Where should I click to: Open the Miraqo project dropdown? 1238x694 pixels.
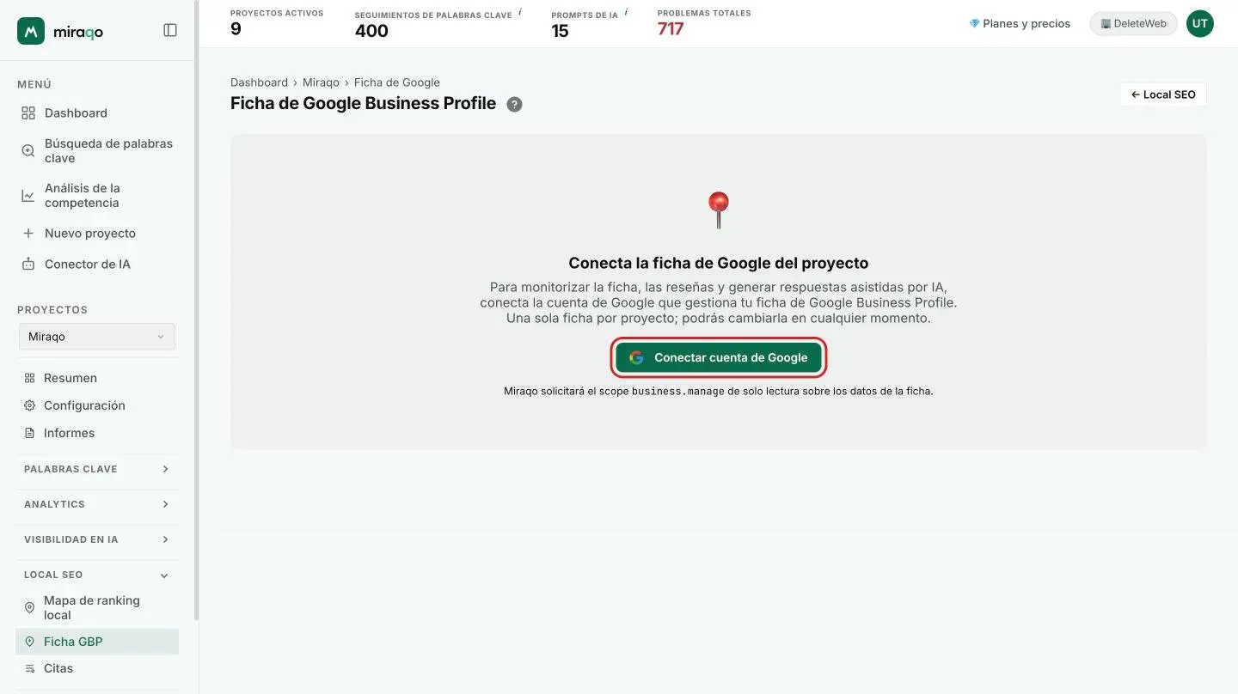point(96,337)
